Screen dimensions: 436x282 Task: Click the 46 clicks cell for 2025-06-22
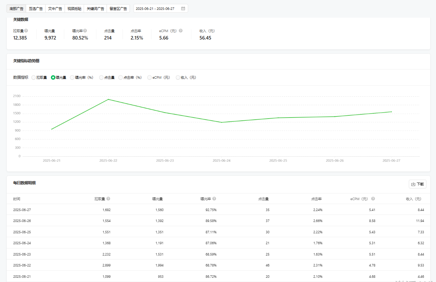tap(267, 265)
